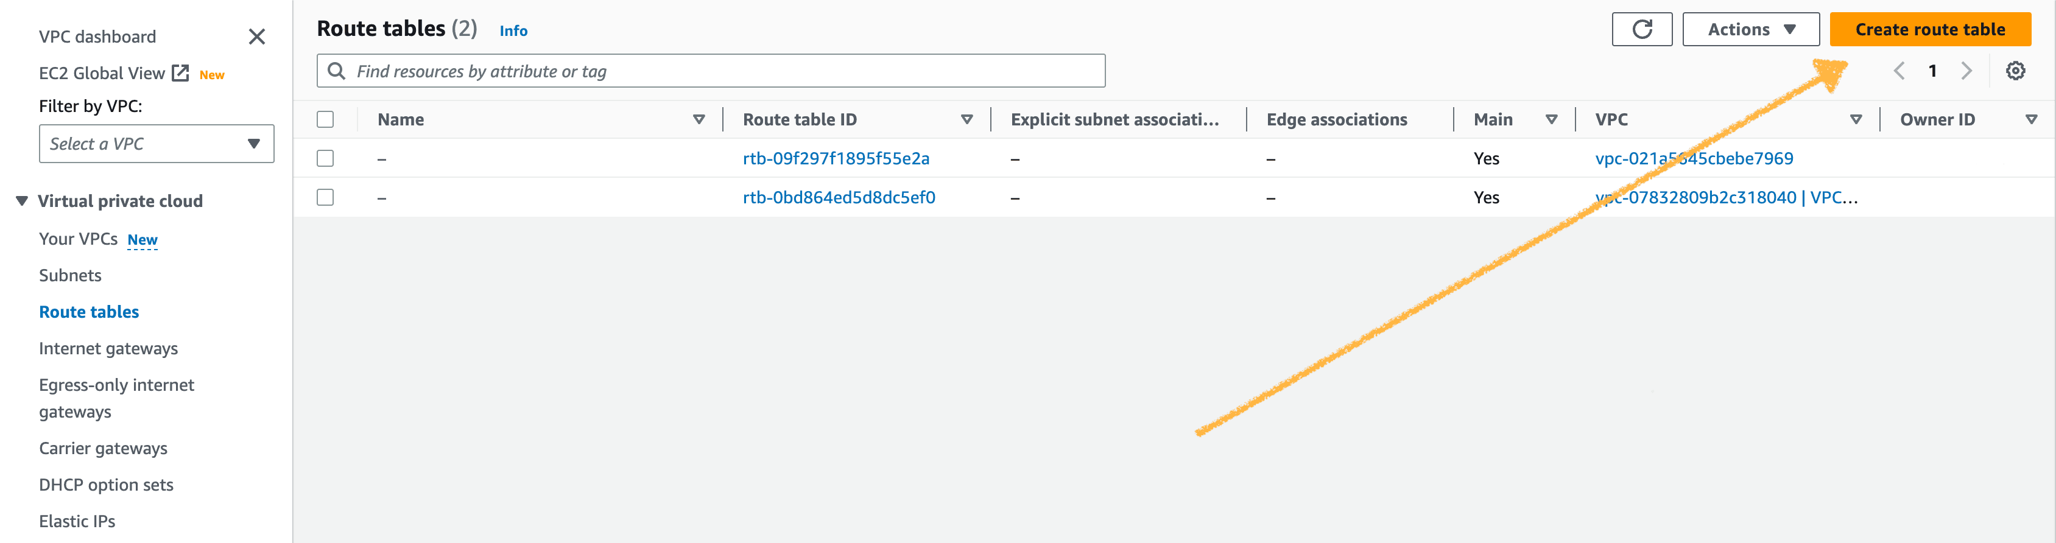2056x543 pixels.
Task: Check the rtb-0bd864ed5d8dc5ef0 row checkbox
Action: tap(325, 197)
